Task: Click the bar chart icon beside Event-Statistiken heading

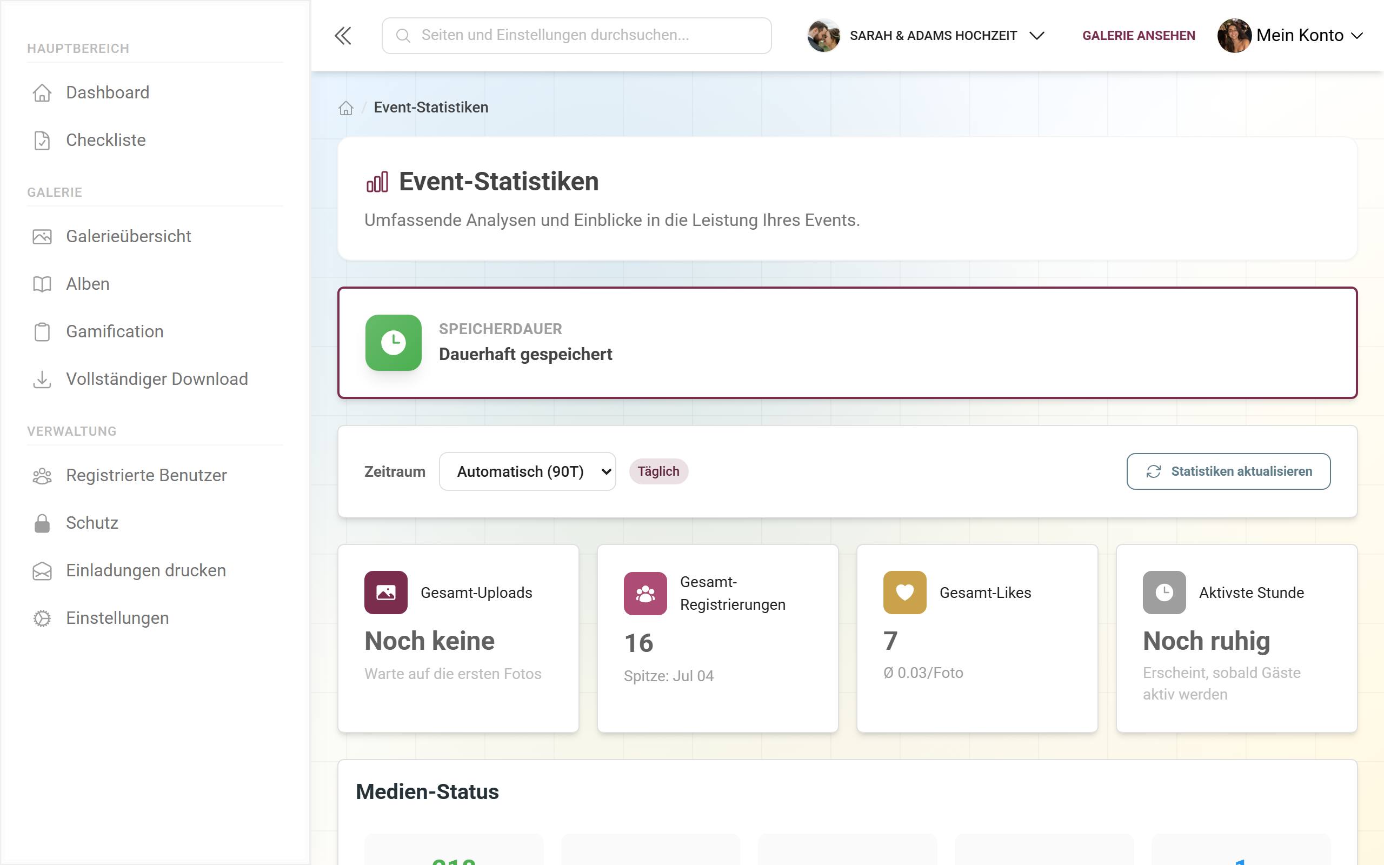Action: click(x=377, y=182)
